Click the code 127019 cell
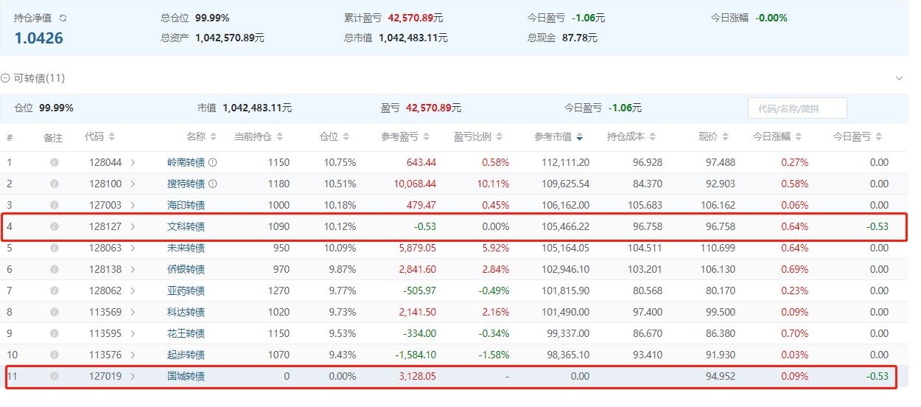Image resolution: width=921 pixels, height=407 pixels. point(105,376)
